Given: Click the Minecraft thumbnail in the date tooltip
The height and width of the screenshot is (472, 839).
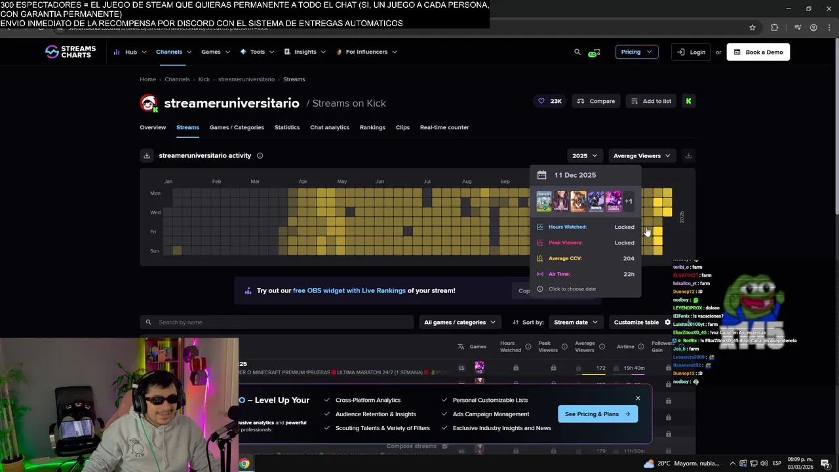Looking at the screenshot, I should tap(544, 201).
